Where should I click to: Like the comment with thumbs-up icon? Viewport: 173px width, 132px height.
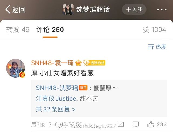pyautogui.click(x=151, y=124)
